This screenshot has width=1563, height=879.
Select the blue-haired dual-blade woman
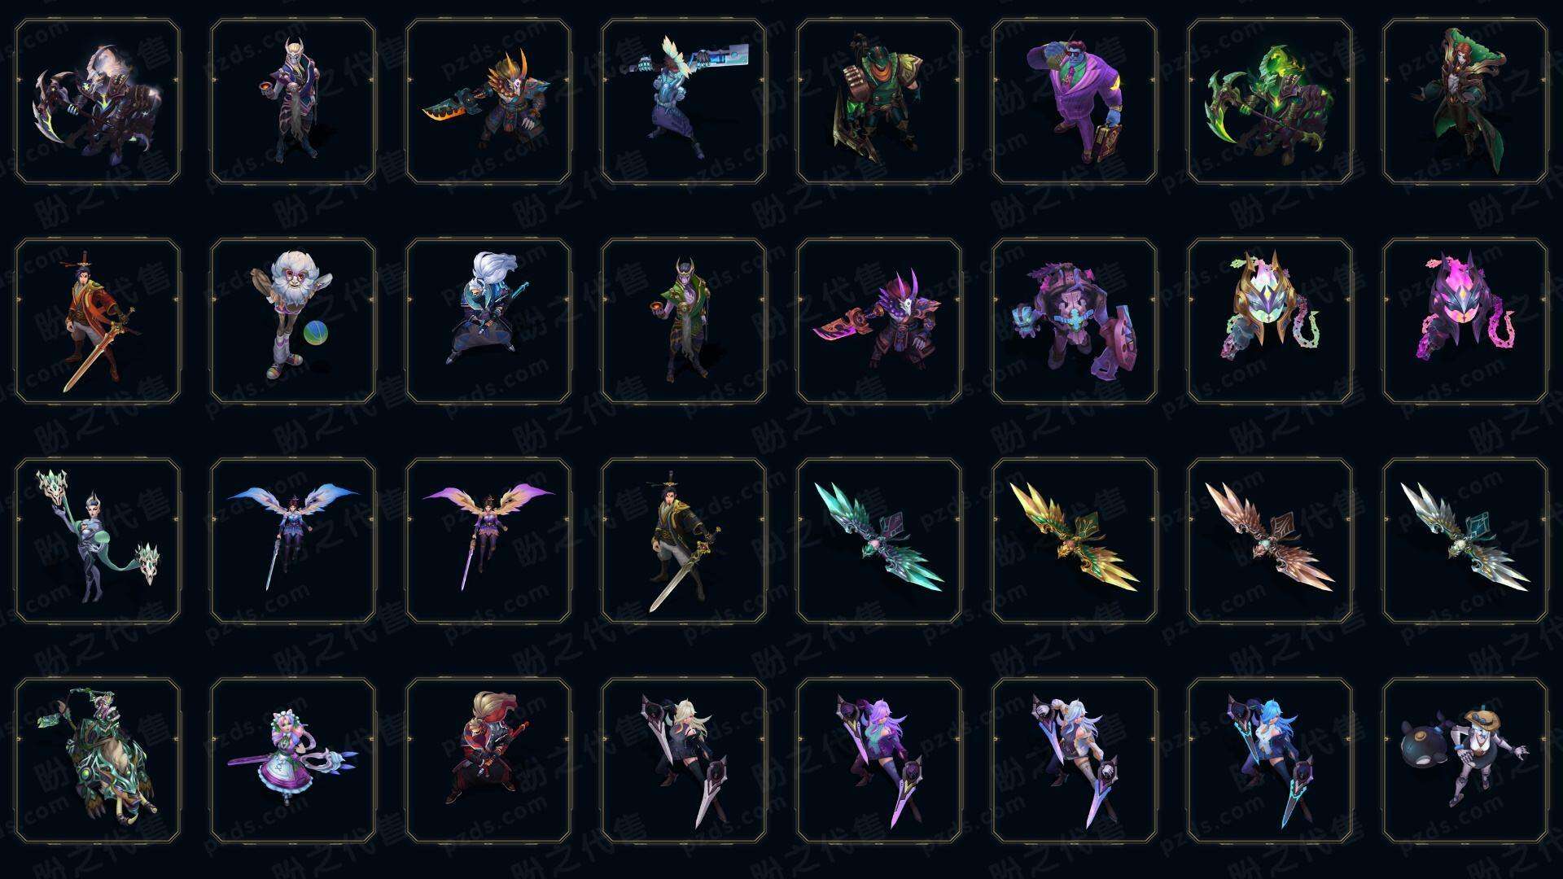point(1270,761)
